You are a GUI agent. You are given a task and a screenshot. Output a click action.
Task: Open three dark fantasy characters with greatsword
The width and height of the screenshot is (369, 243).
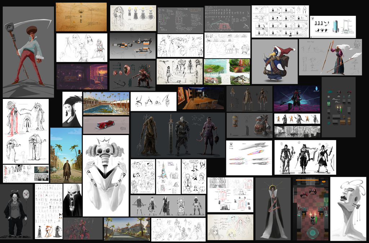point(178,135)
